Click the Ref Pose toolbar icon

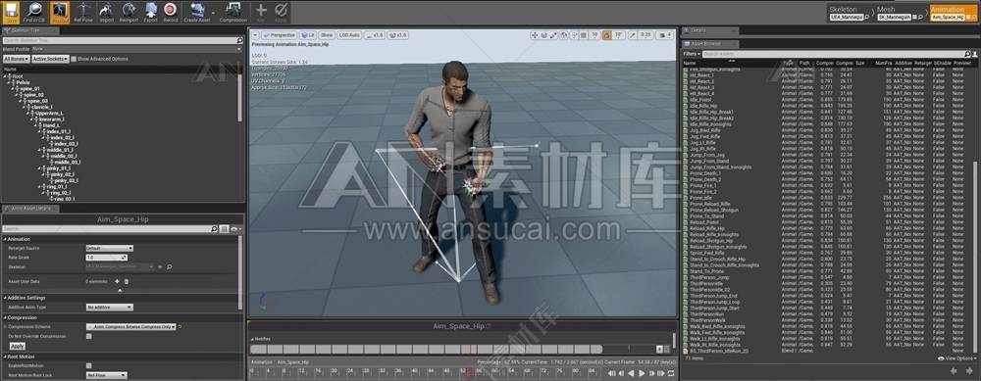(83, 12)
